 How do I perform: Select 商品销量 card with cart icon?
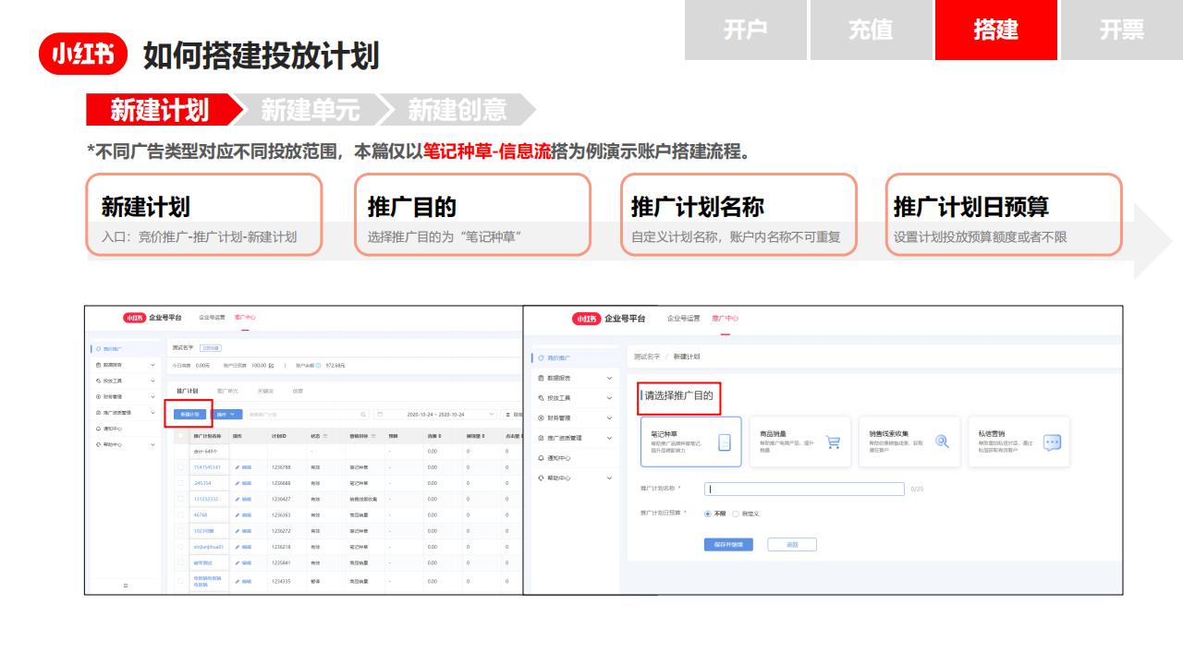799,441
